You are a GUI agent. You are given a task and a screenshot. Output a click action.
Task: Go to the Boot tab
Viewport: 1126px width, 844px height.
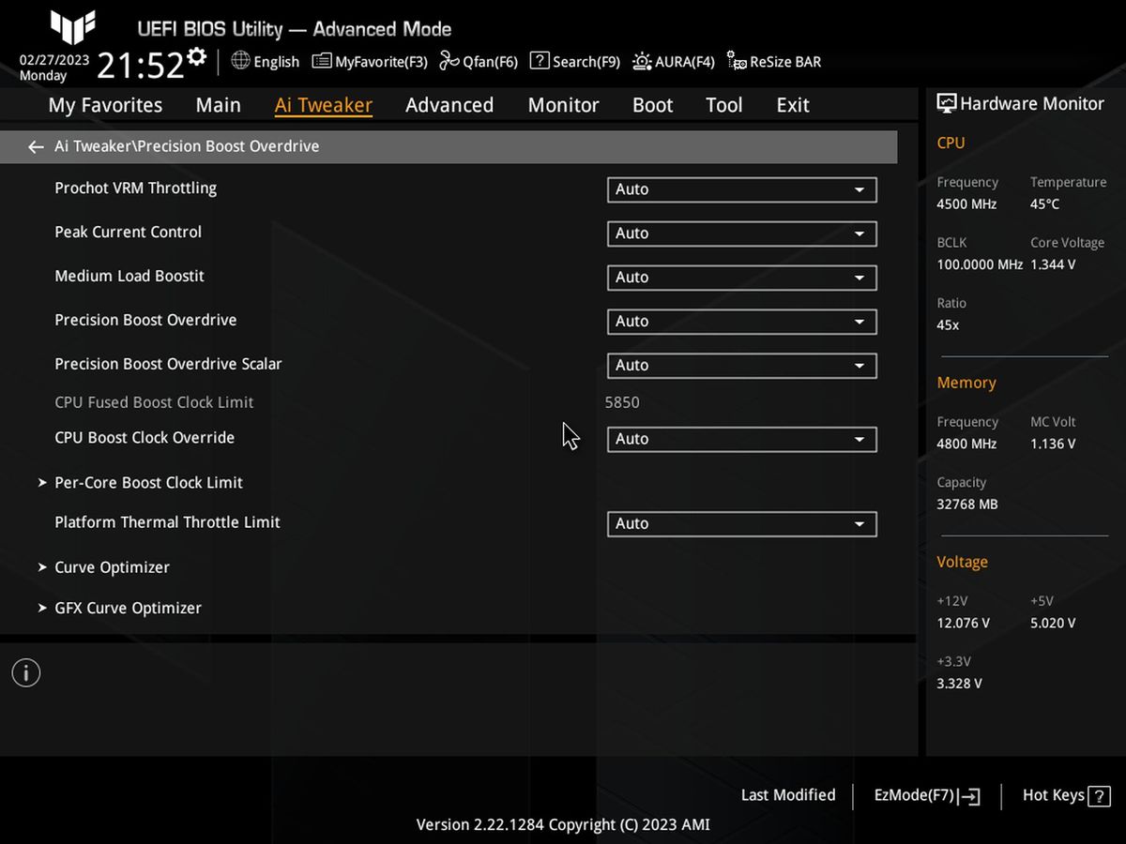(x=652, y=105)
